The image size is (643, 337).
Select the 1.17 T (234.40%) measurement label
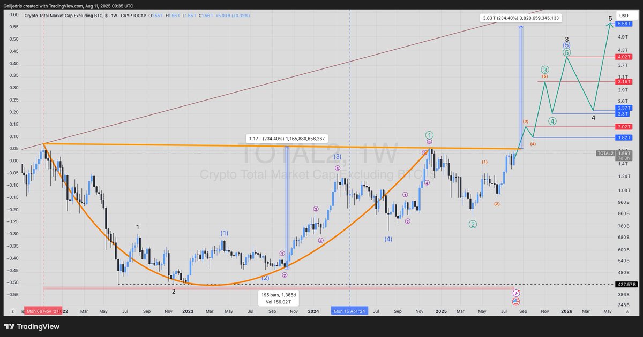287,138
